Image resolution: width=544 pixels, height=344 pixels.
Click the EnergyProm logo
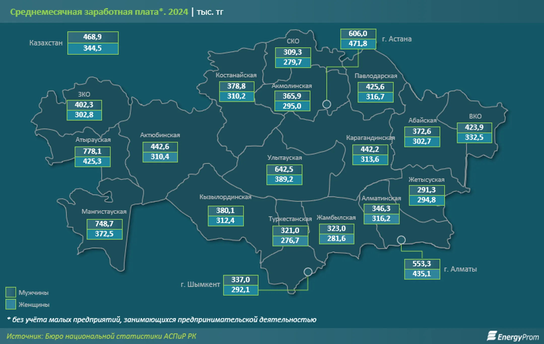coord(513,336)
